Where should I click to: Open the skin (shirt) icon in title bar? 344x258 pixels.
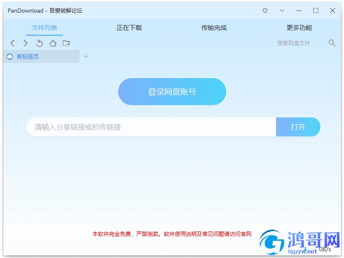[x=265, y=11]
